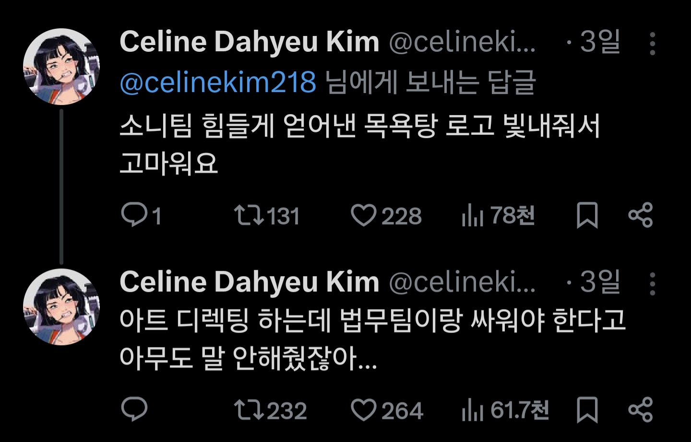
Task: Share the second tweet
Action: click(641, 410)
